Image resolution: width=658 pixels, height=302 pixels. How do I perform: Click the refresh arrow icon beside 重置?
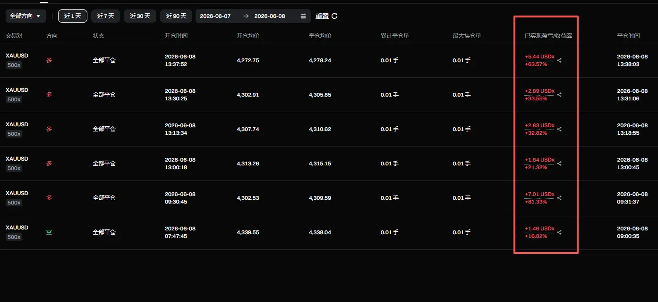pos(334,16)
